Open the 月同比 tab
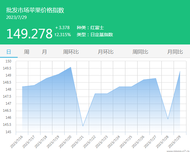The image size is (190, 152). pos(175,52)
